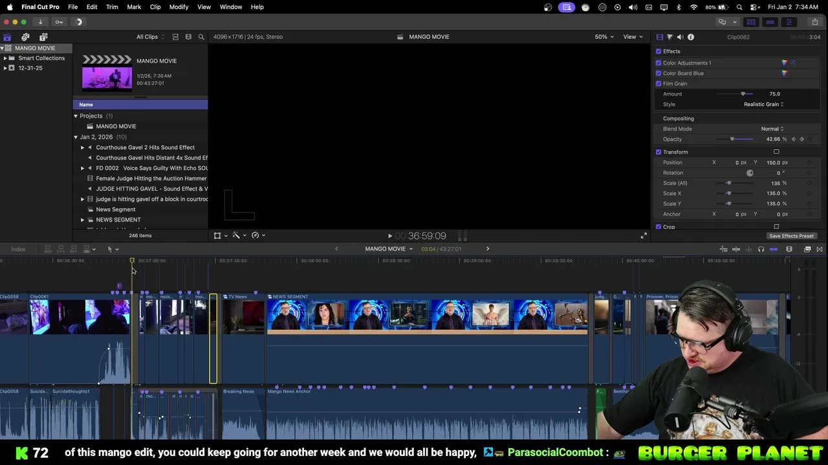
Task: Open the MANGO MOVIE timeline title dropdown
Action: [x=388, y=249]
